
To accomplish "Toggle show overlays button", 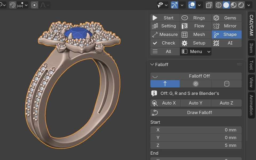I will pos(192,5).
